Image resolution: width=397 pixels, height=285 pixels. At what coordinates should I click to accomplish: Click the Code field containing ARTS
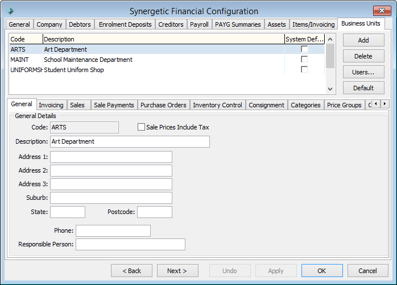point(84,127)
